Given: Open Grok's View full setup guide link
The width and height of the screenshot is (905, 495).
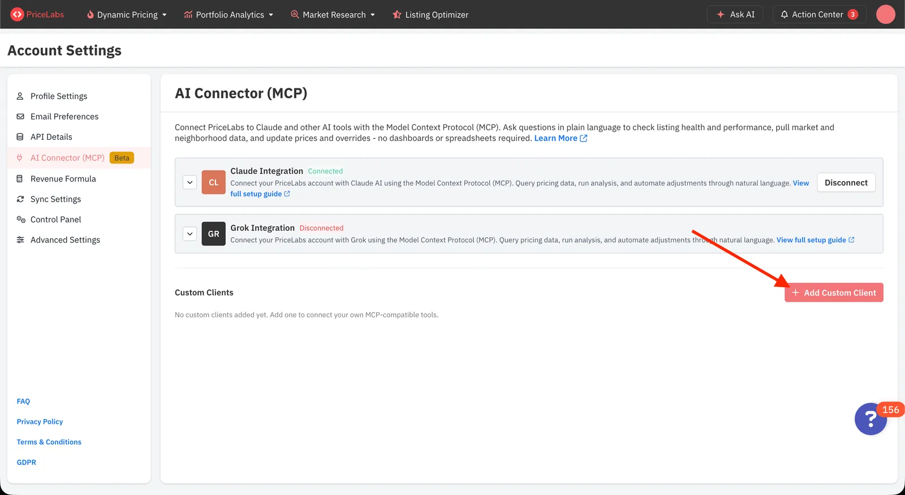Looking at the screenshot, I should [815, 240].
